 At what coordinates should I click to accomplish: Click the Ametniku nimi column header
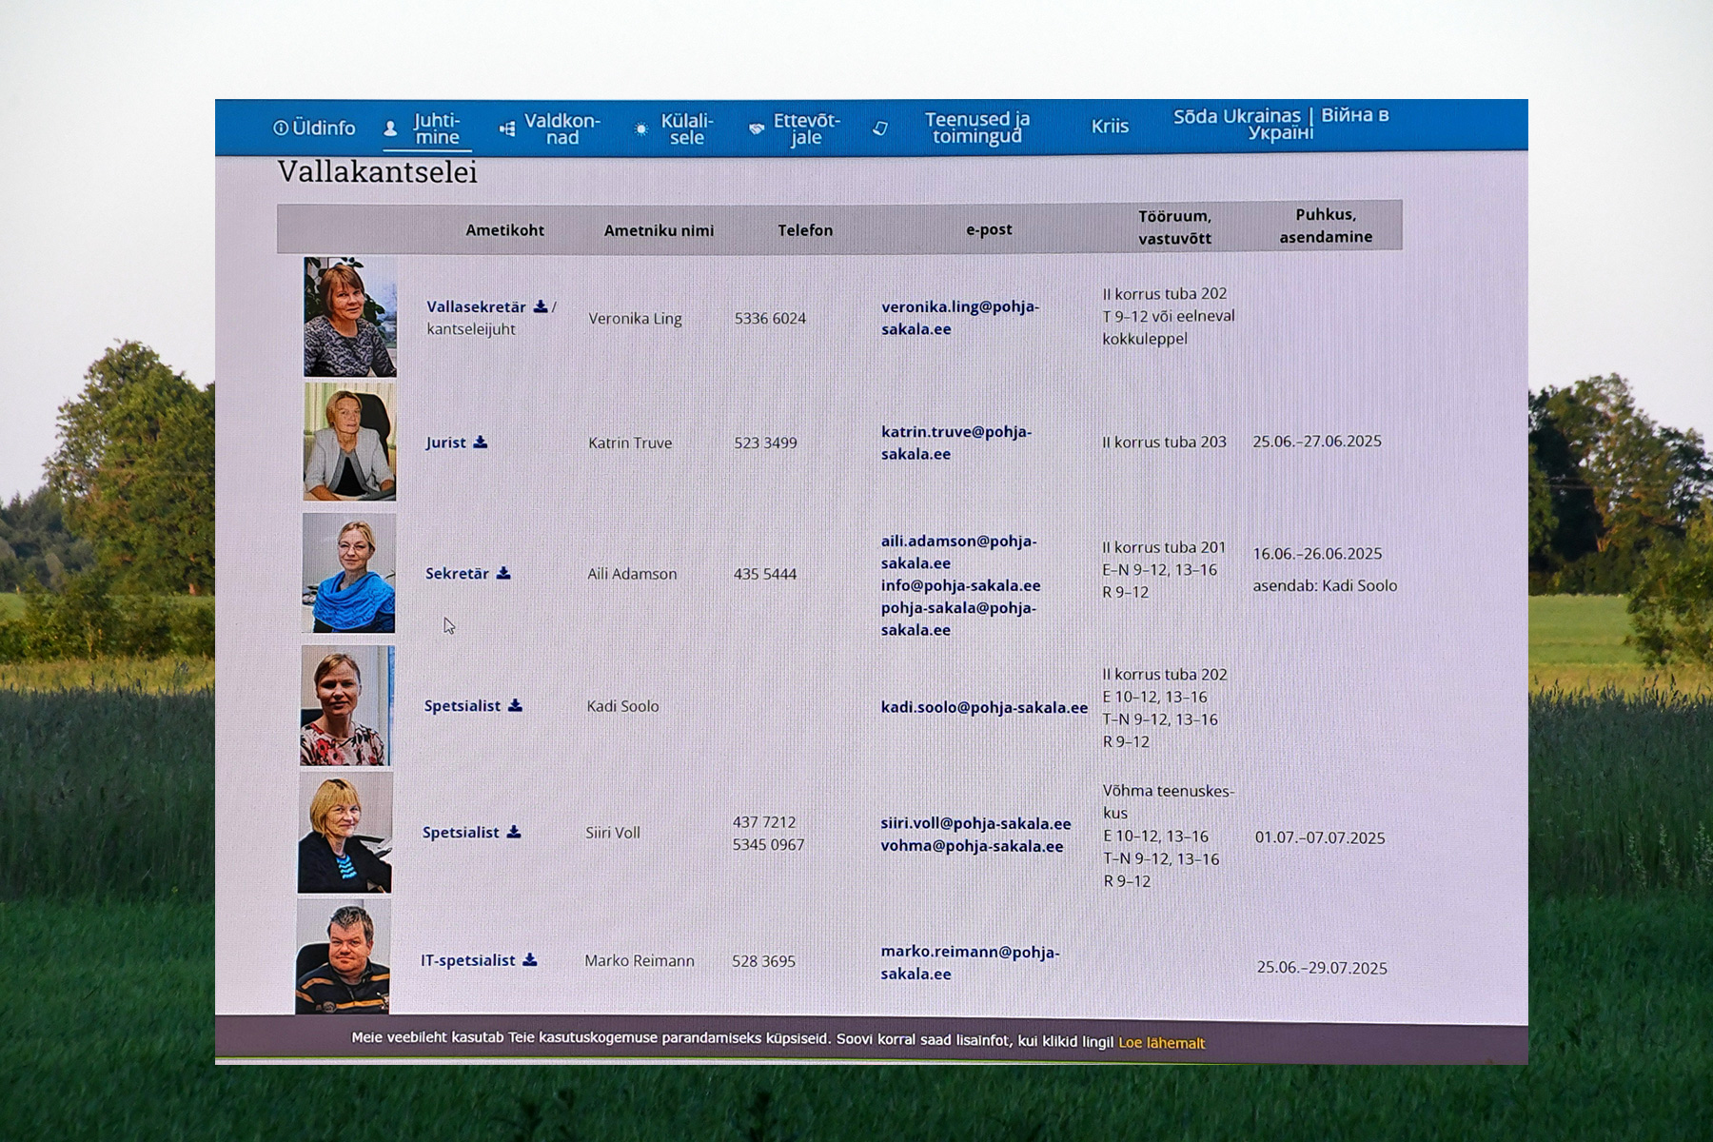pos(659,230)
